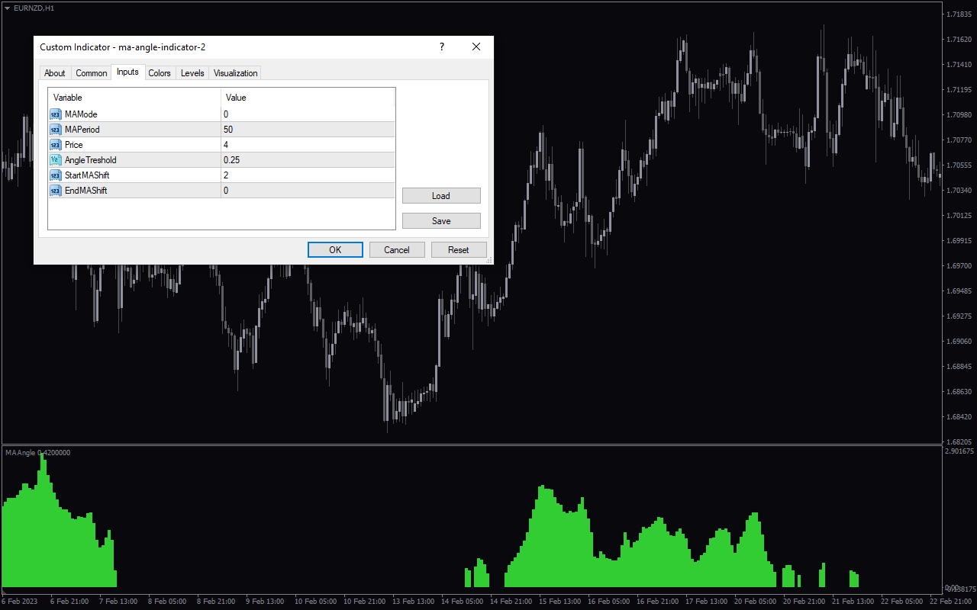Click the dialog help question mark
This screenshot has height=610, width=977.
(x=441, y=47)
